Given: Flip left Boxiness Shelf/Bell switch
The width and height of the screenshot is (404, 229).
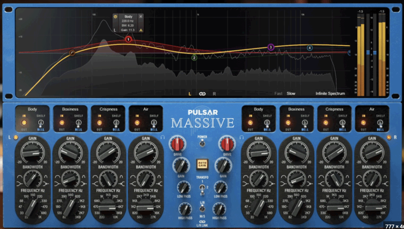Looking at the screenshot, I should (79, 123).
